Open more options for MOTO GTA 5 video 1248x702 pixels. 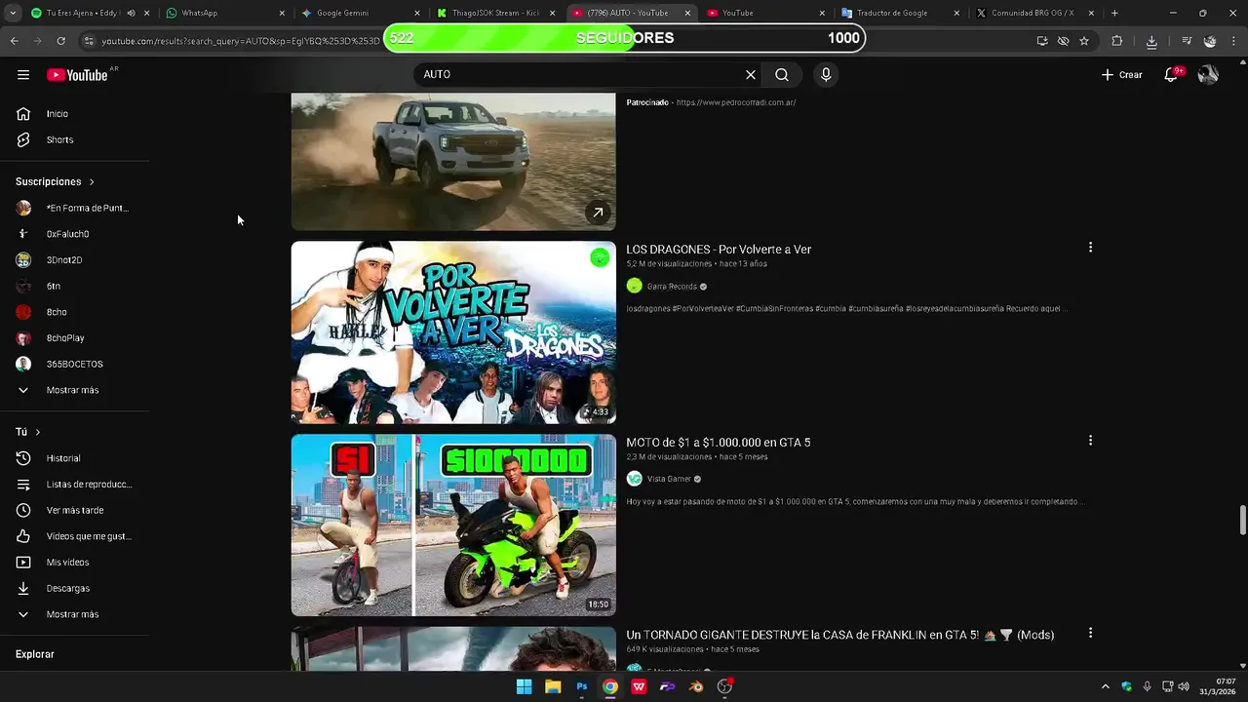(1090, 441)
